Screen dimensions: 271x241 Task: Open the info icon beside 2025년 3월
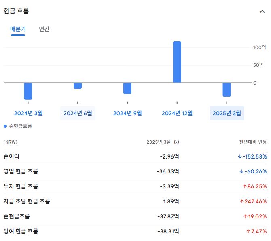click(x=176, y=142)
